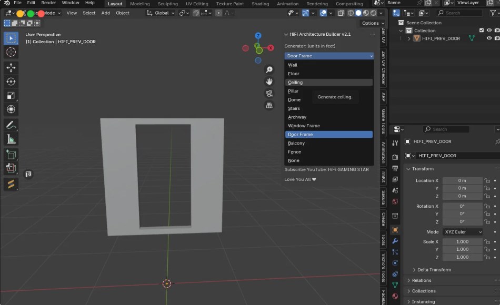Select the Move tool in toolbar
500x305 pixels.
click(x=11, y=67)
